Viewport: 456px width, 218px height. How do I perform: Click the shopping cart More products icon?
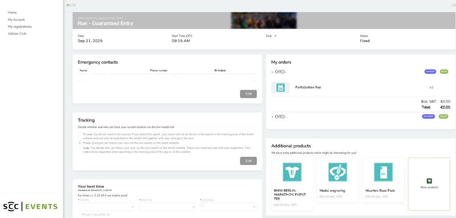pos(429,181)
